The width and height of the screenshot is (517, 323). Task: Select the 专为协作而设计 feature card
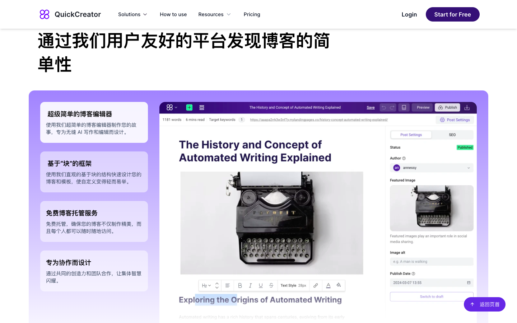pos(94,271)
